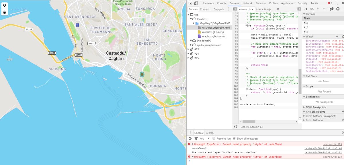Hide the navigator panel with the toggle icon
Image resolution: width=344 pixels, height=165 pixels.
[235, 9]
